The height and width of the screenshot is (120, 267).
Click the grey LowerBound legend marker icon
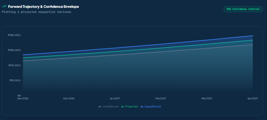pos(100,107)
